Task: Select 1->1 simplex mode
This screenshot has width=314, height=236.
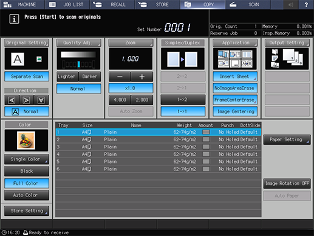Action: pyautogui.click(x=183, y=111)
